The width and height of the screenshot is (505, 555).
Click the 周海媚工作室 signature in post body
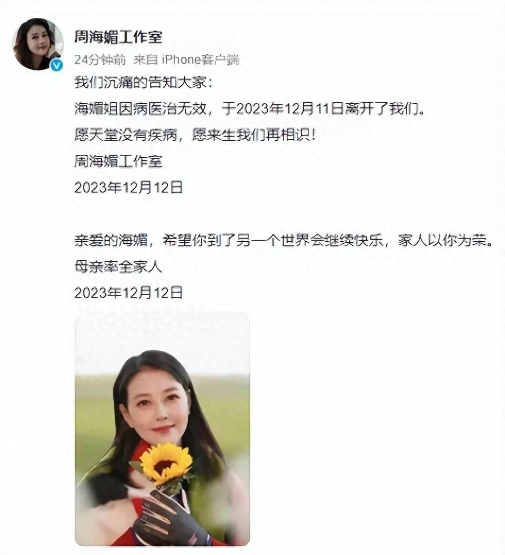pos(118,161)
